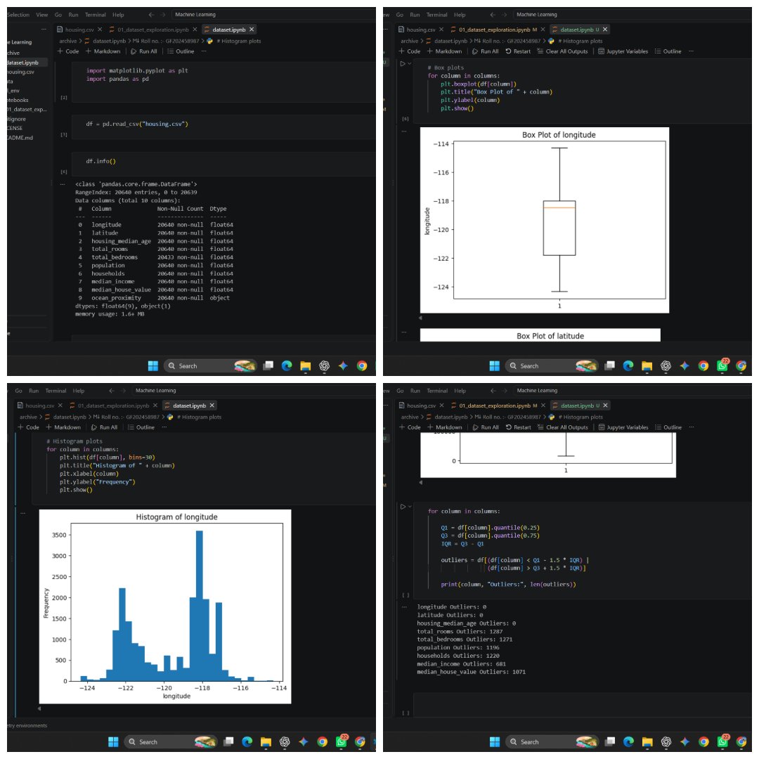Screen dimensions: 759x759
Task: Open output ellipsis menu beside Box Plot of longitude
Action: (x=403, y=131)
